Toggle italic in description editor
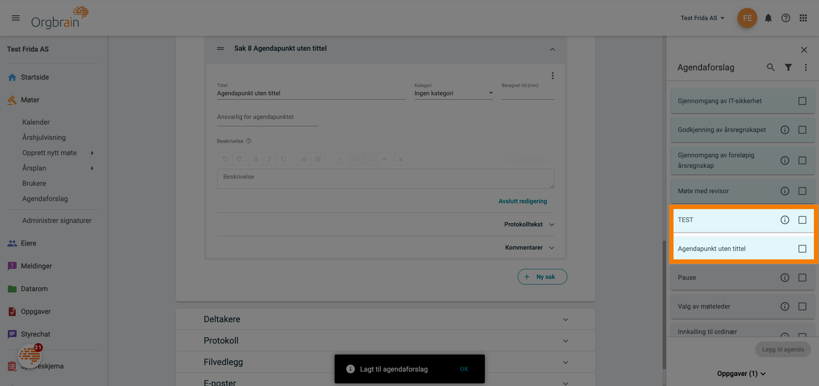The height and width of the screenshot is (386, 819). click(x=270, y=159)
